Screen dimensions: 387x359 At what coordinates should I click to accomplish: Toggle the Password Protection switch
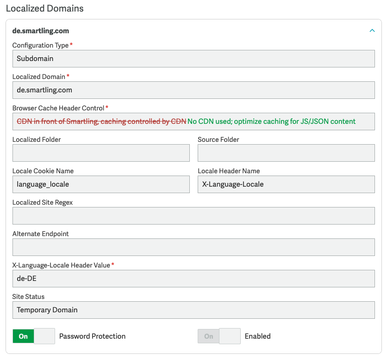tap(34, 336)
